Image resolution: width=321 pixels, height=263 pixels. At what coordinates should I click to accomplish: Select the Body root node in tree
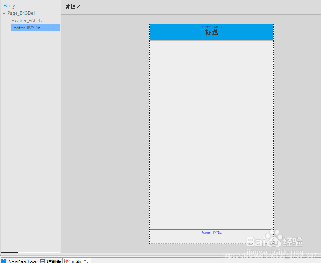[9, 6]
